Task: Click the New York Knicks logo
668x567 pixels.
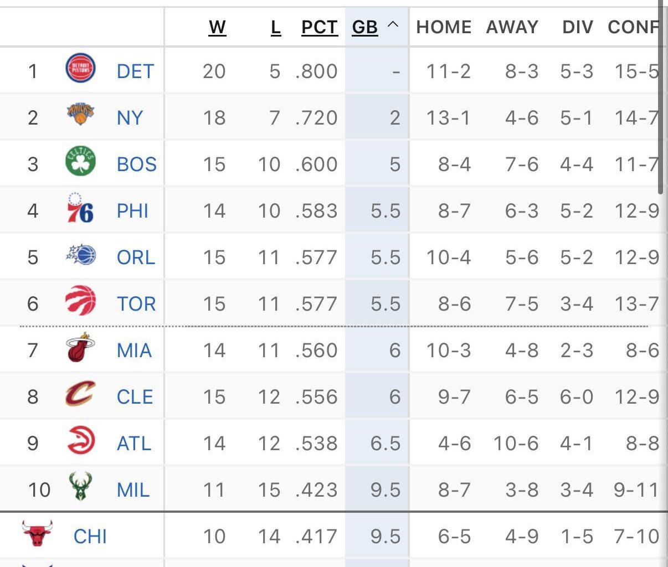Action: pos(80,115)
